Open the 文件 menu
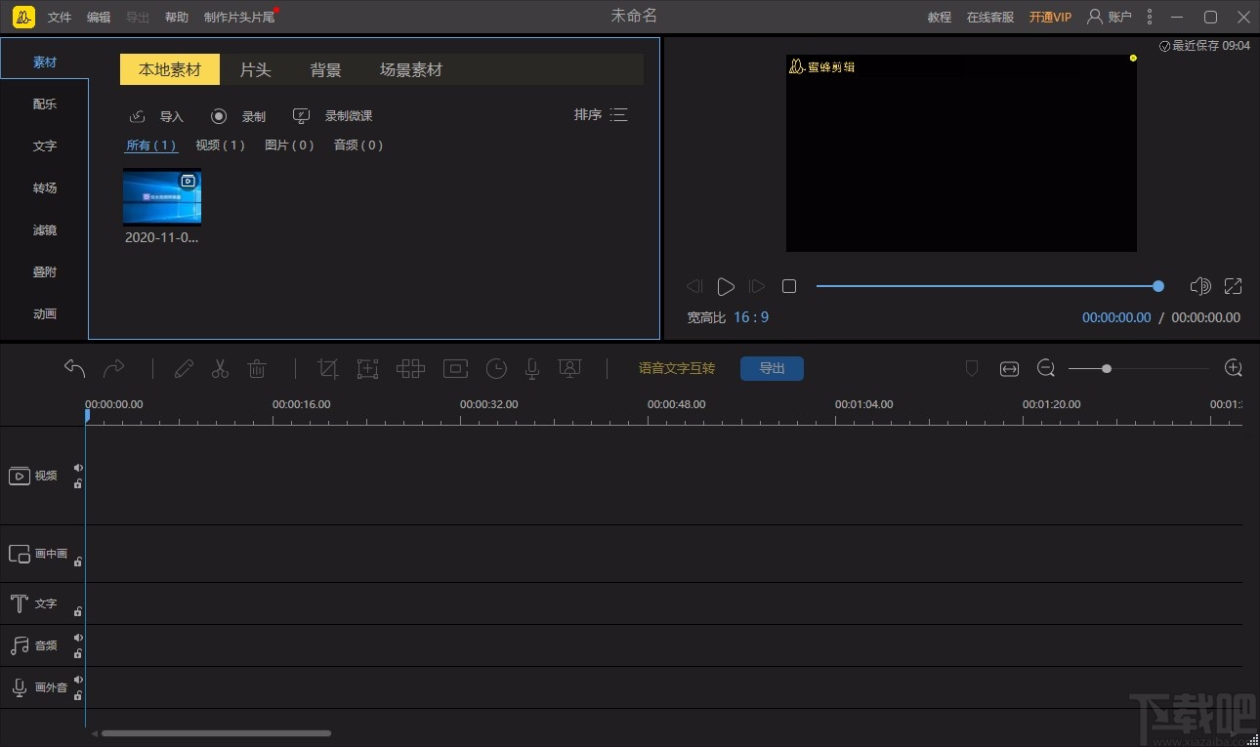The width and height of the screenshot is (1260, 747). (x=60, y=18)
